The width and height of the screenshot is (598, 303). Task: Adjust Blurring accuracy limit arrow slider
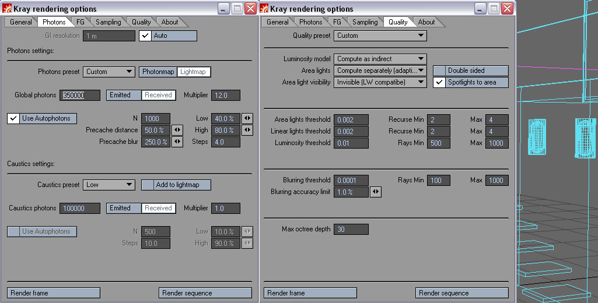[x=376, y=192]
